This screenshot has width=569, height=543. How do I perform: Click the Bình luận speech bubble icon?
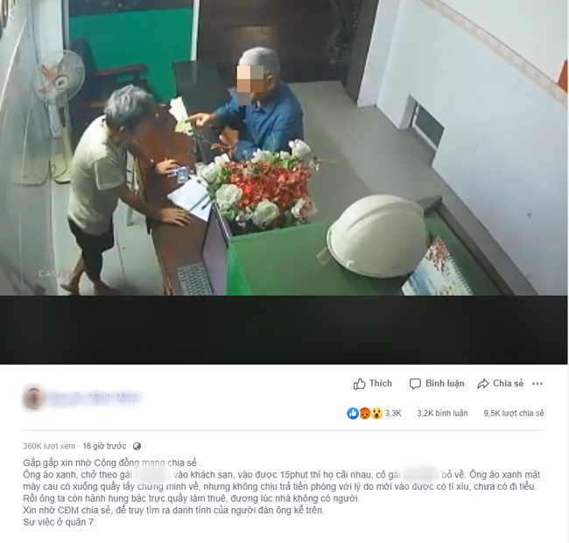[415, 384]
